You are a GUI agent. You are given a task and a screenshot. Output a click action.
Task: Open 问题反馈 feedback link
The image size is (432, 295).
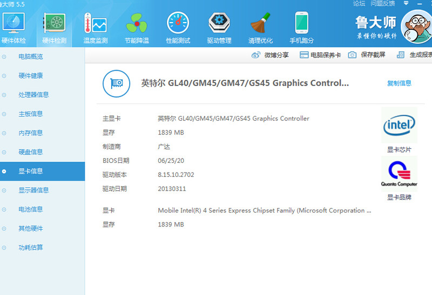click(383, 3)
